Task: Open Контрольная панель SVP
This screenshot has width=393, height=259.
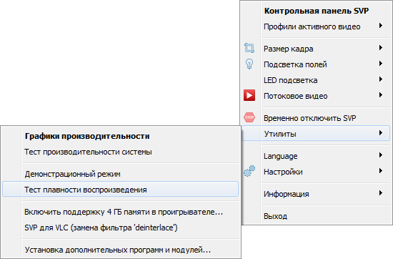Action: tap(316, 11)
